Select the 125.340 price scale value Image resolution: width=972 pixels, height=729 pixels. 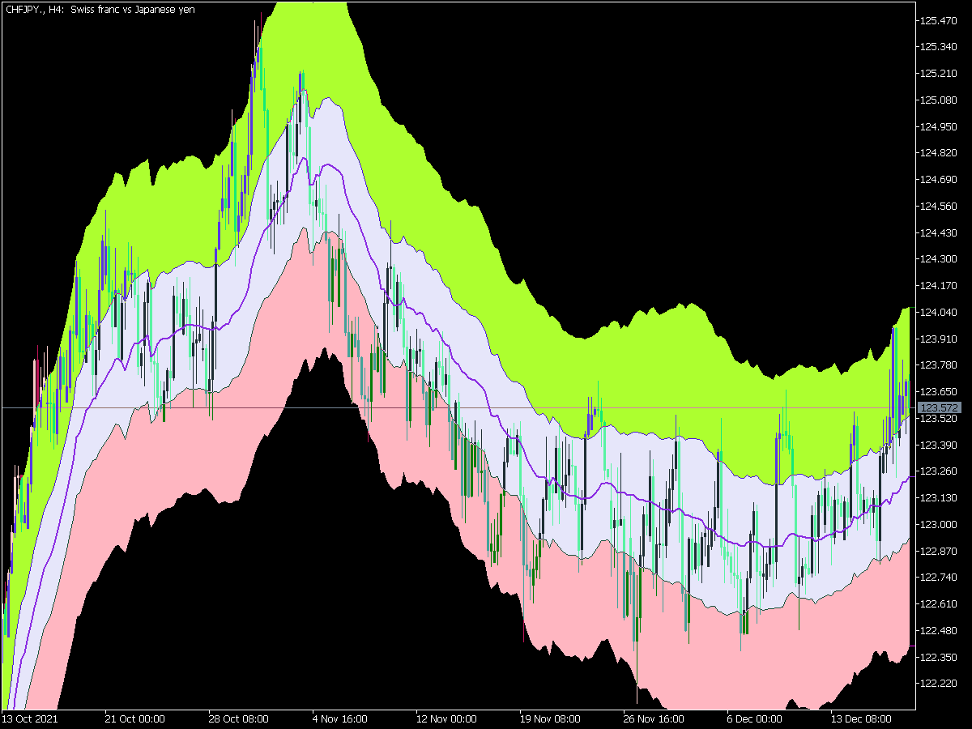click(x=940, y=46)
